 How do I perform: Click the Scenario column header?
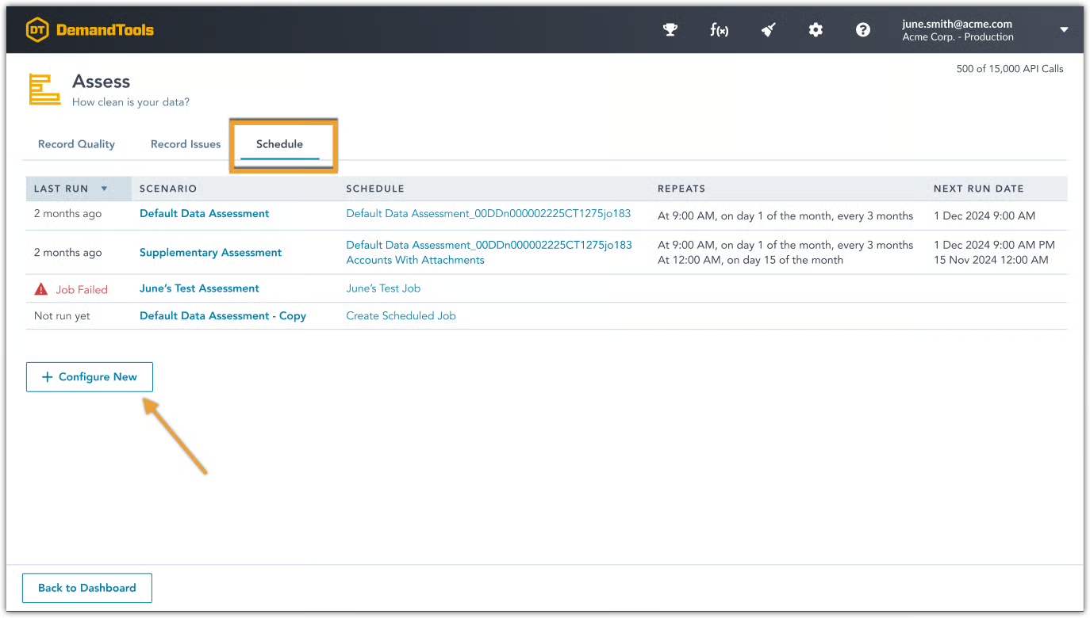point(168,189)
